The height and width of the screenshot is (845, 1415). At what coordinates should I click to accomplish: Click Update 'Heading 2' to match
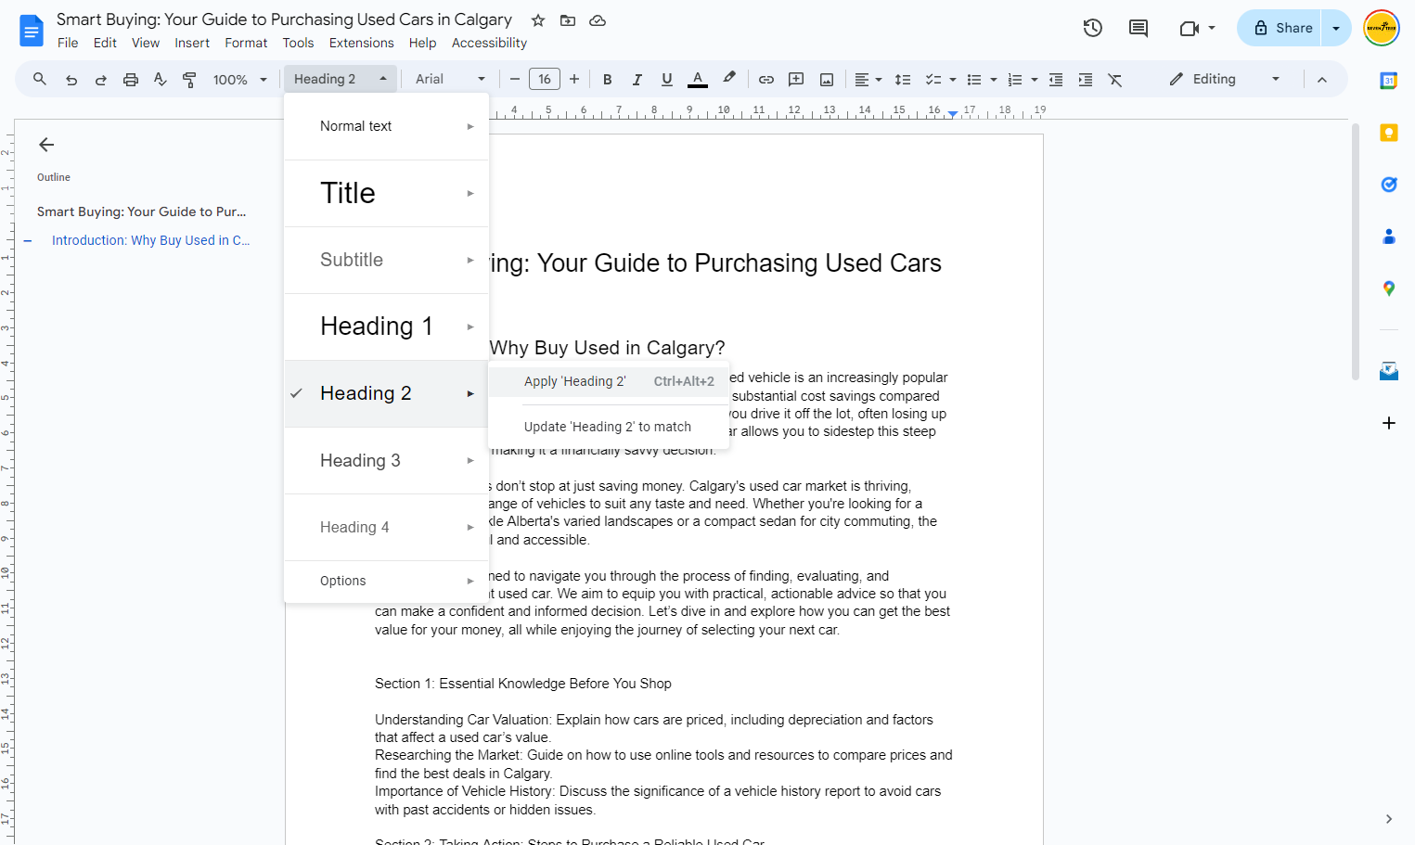click(x=609, y=427)
